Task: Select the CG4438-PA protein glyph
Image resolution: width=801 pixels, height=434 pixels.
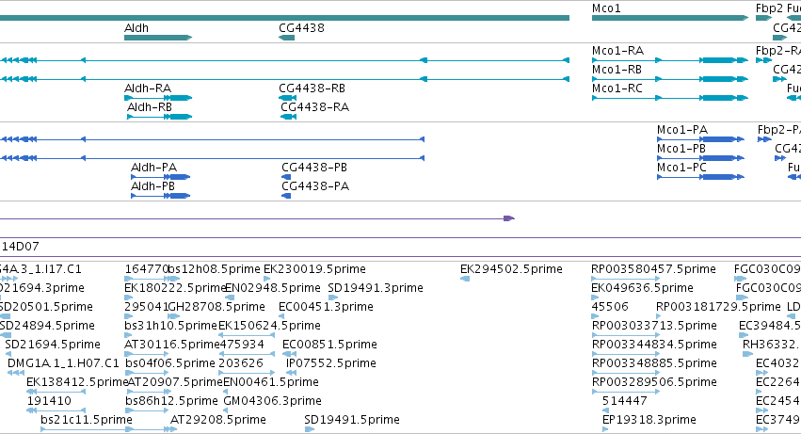Action: 286,196
